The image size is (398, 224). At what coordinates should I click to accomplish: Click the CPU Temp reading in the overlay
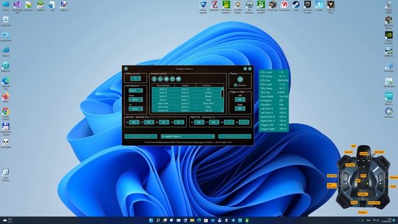[x=274, y=76]
